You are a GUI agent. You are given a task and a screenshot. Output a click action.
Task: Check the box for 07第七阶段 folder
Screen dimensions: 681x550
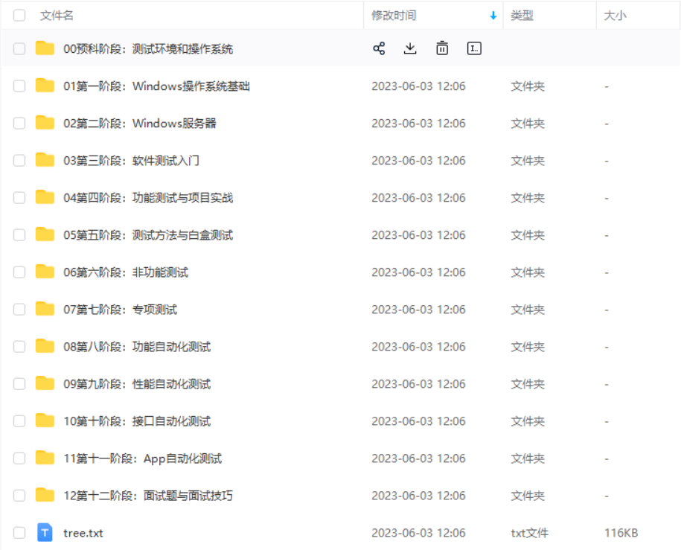tap(19, 310)
